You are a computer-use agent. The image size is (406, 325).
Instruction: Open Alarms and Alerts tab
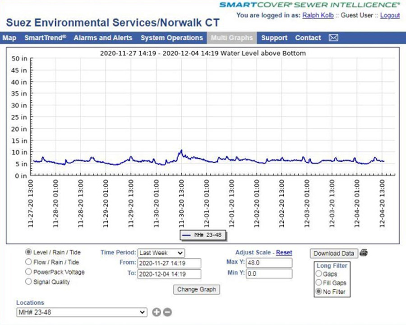tap(103, 38)
